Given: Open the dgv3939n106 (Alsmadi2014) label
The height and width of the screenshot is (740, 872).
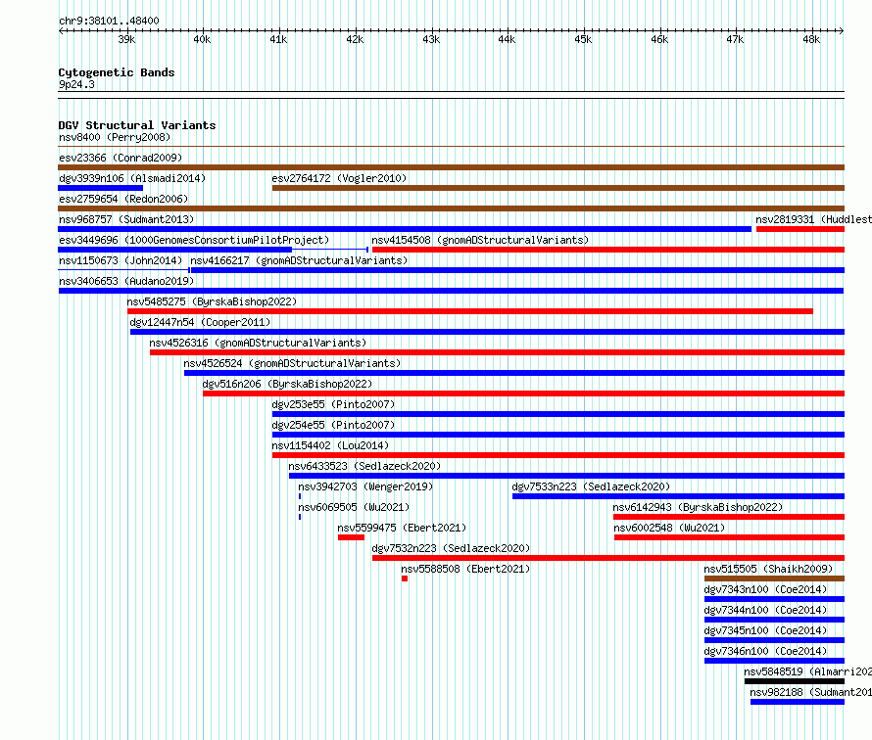Looking at the screenshot, I should (132, 178).
